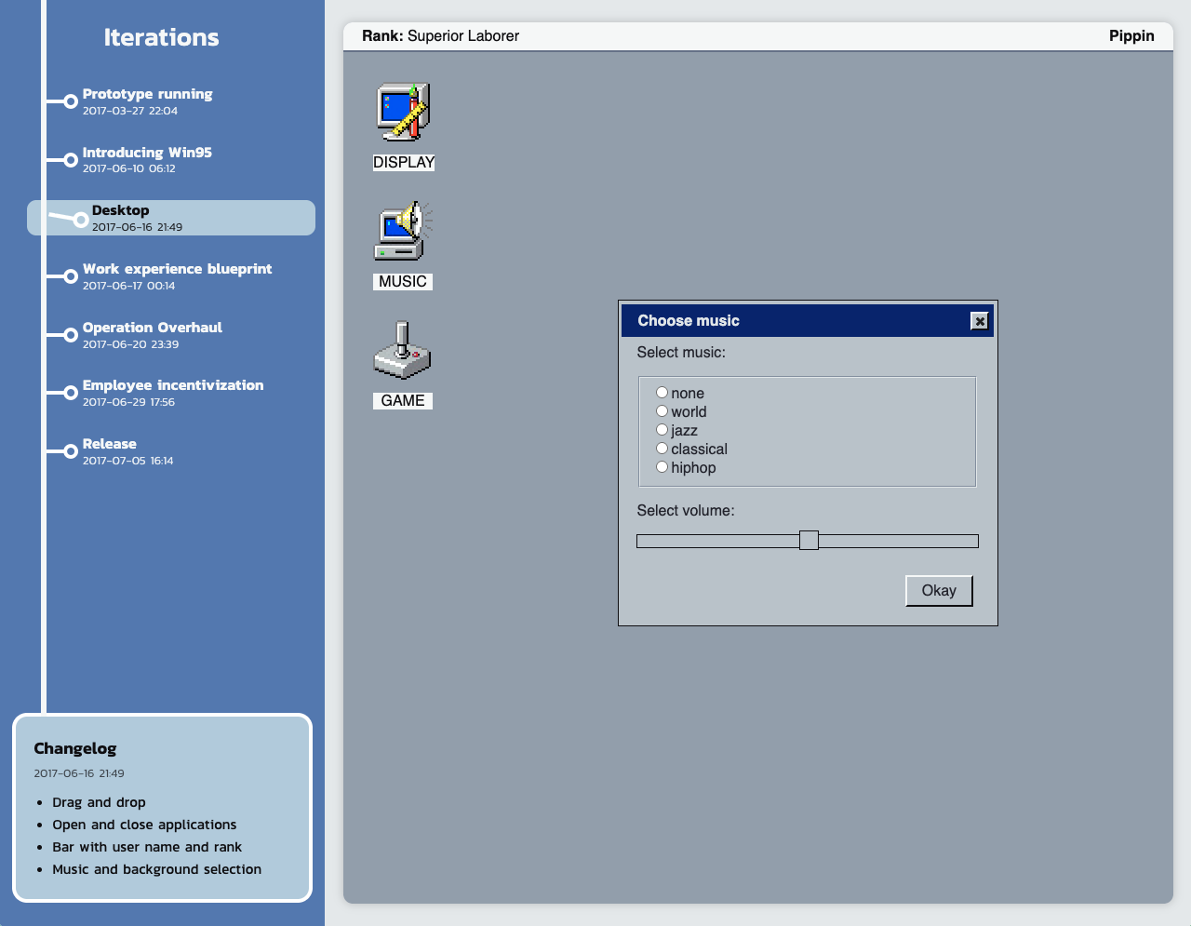1191x926 pixels.
Task: Select 'hiphop' music radio button
Action: (662, 467)
